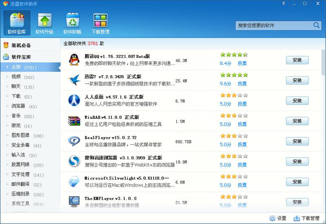This screenshot has height=224, width=326.
Task: Select the 系统工具 category
Action: click(30, 204)
